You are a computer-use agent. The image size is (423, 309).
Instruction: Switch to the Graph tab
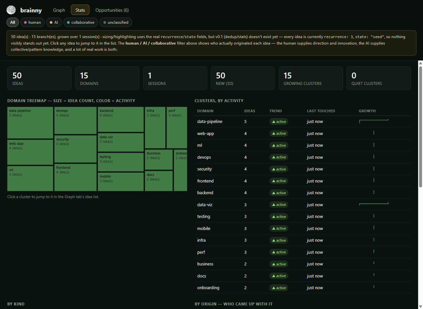pos(59,10)
